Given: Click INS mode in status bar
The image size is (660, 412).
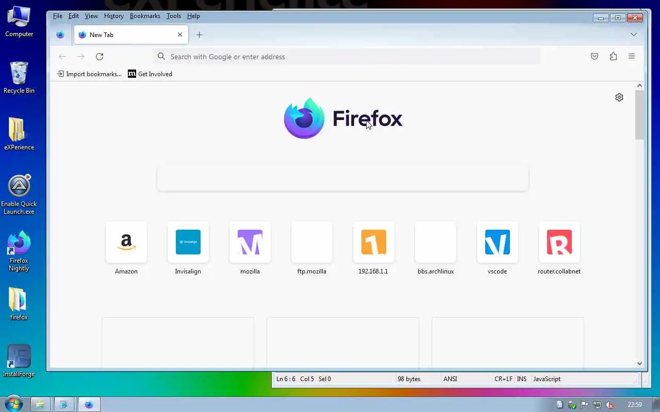Looking at the screenshot, I should click(522, 379).
